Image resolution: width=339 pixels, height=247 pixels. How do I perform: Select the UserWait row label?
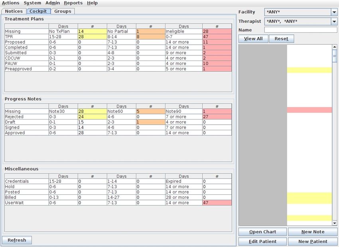pyautogui.click(x=27, y=203)
